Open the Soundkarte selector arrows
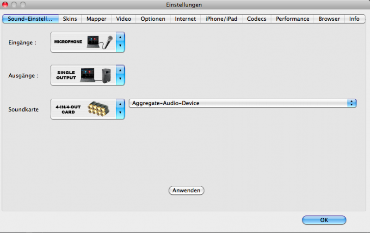Screen dimensions: 370x233 click(x=120, y=109)
